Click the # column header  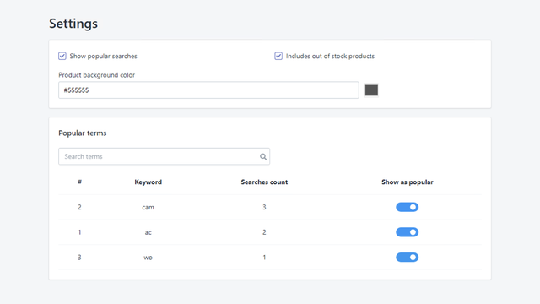pyautogui.click(x=79, y=182)
